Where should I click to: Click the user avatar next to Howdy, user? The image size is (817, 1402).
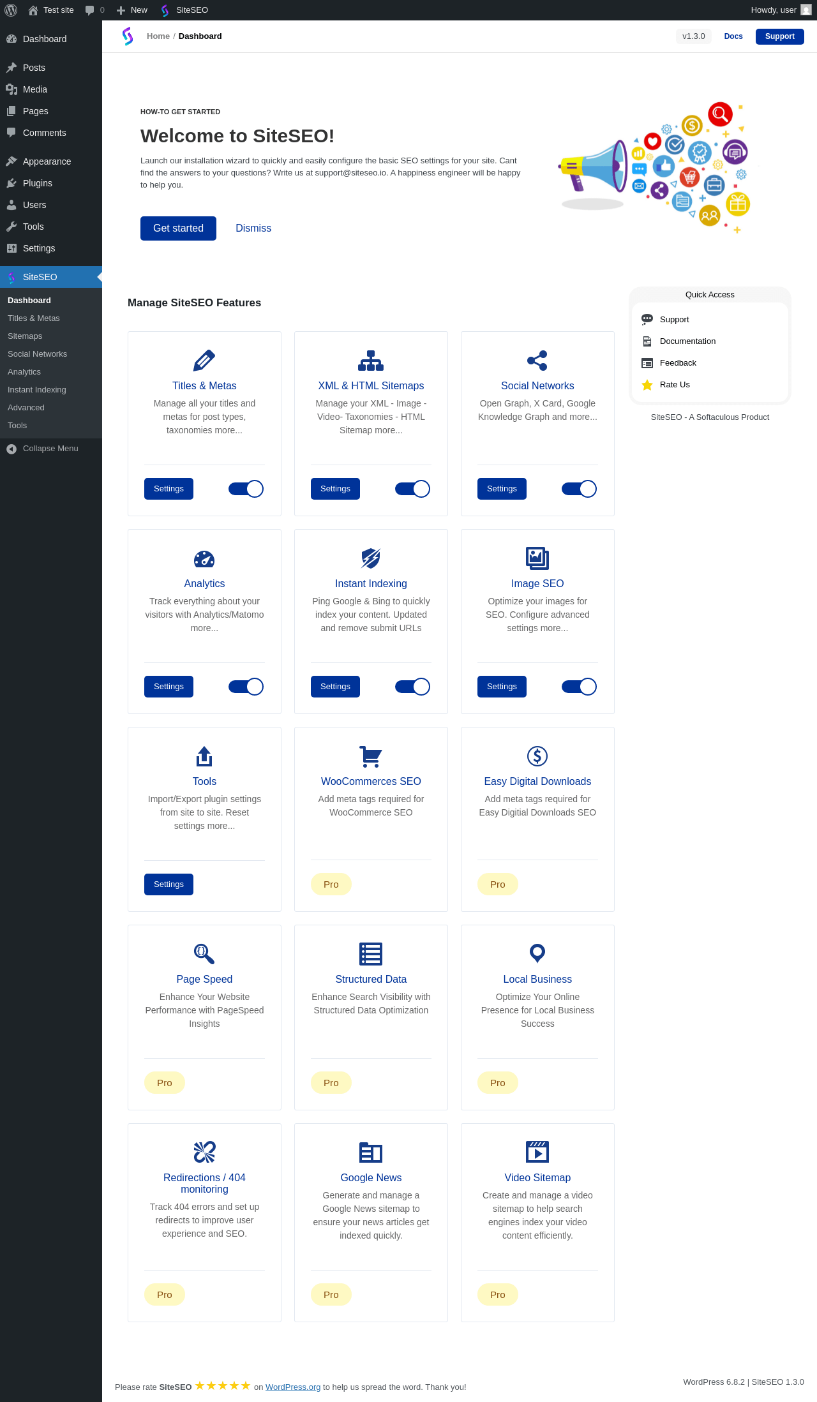(806, 10)
